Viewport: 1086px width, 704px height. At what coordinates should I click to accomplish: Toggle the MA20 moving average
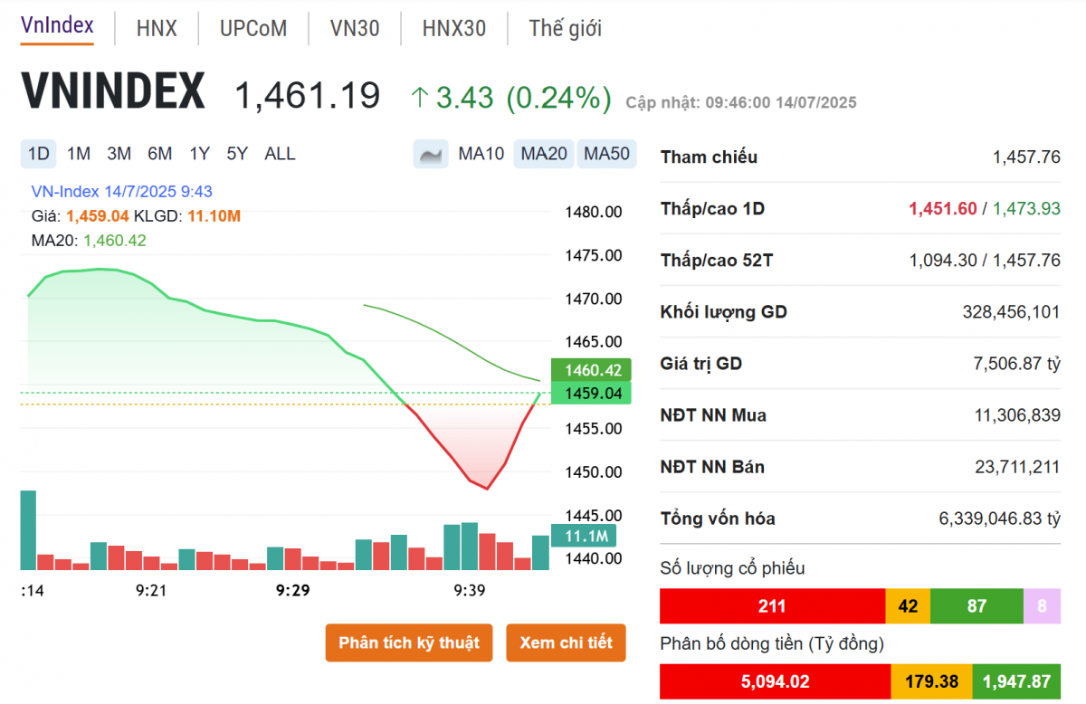pyautogui.click(x=544, y=154)
